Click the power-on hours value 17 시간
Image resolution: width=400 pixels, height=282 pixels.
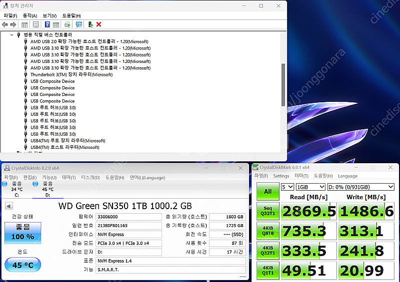tap(227, 252)
